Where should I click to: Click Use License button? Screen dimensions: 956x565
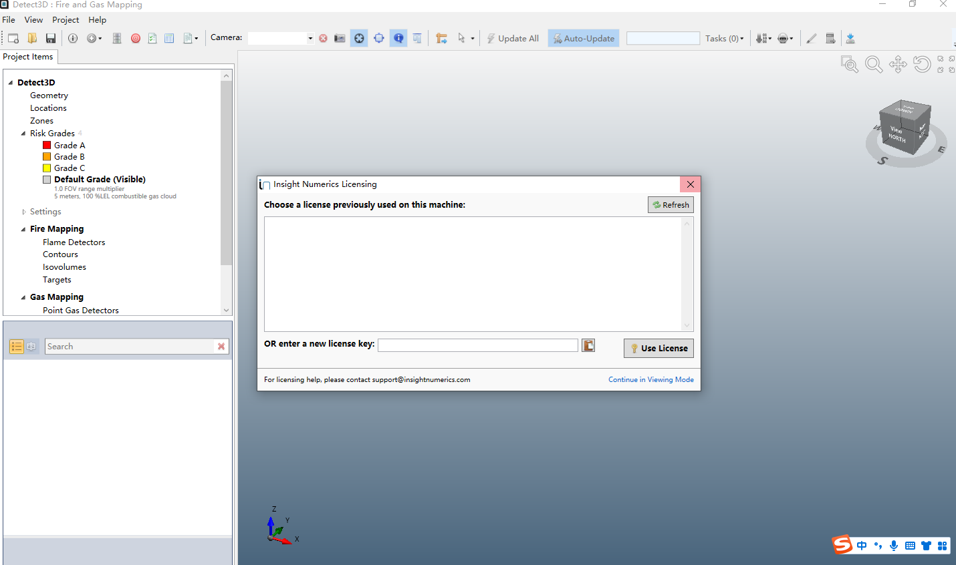(x=659, y=348)
